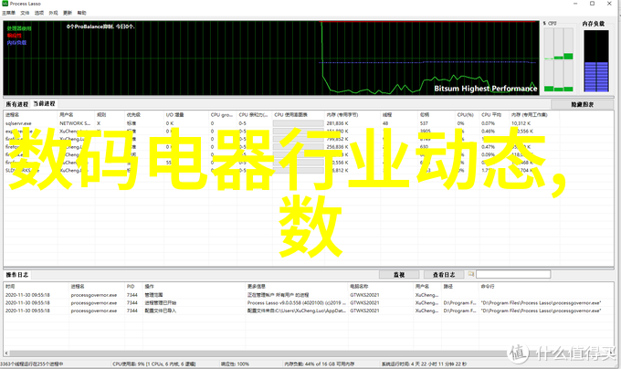Sort by the CPU affinity column header
The image size is (621, 369).
(255, 115)
